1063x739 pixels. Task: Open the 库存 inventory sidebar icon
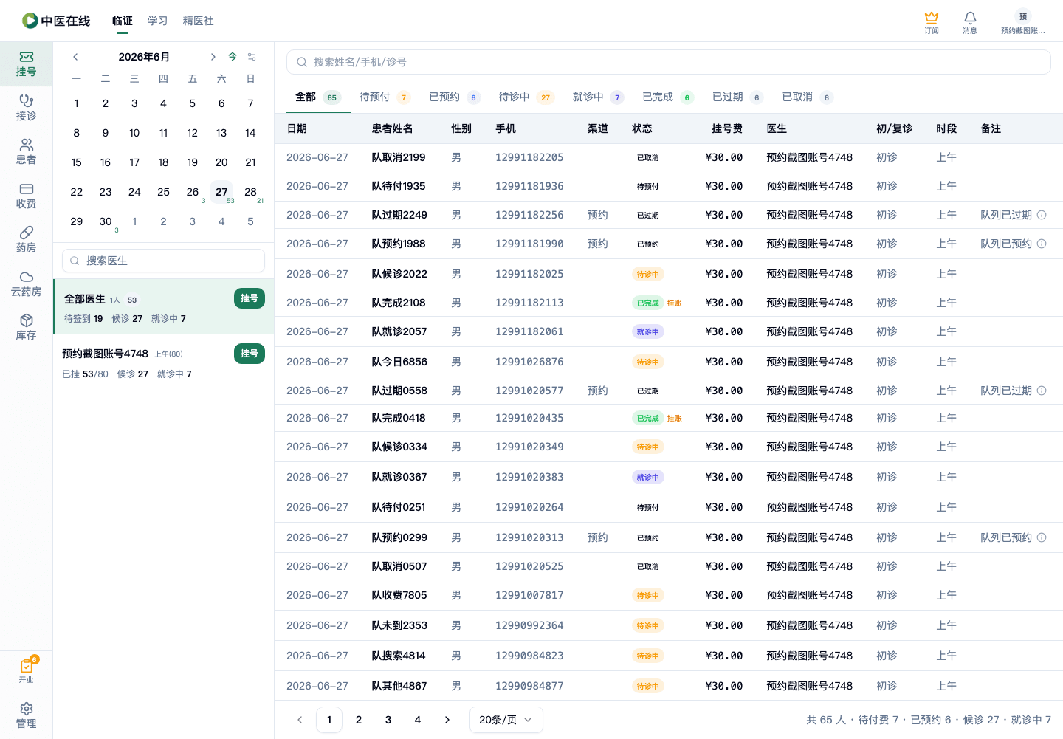[x=26, y=327]
